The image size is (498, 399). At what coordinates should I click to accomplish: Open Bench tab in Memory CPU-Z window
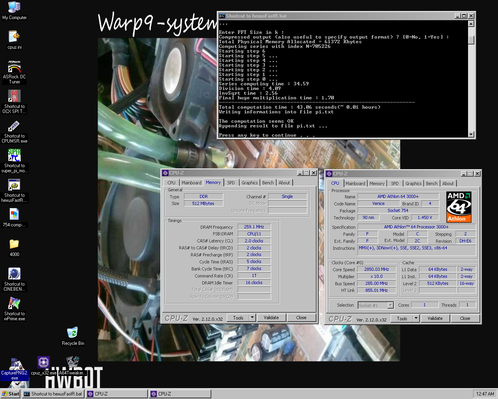point(268,183)
